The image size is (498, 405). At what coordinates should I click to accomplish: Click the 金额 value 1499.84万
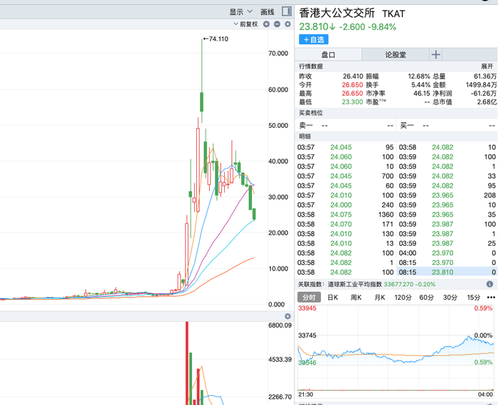(x=481, y=85)
